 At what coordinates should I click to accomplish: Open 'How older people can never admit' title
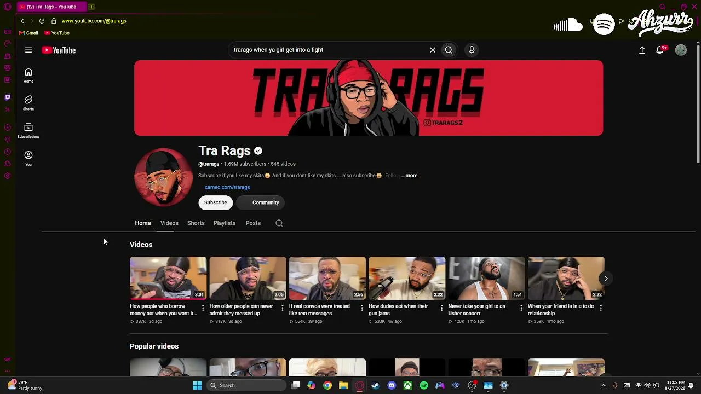(x=241, y=310)
